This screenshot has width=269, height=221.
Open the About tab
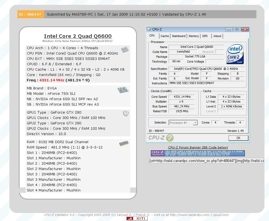217,36
